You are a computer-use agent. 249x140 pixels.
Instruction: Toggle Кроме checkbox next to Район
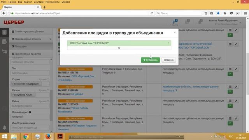click(48, 101)
